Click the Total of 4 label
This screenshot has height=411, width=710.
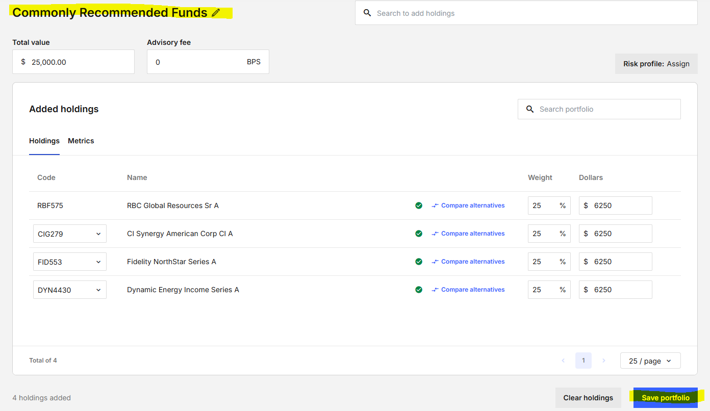(43, 361)
